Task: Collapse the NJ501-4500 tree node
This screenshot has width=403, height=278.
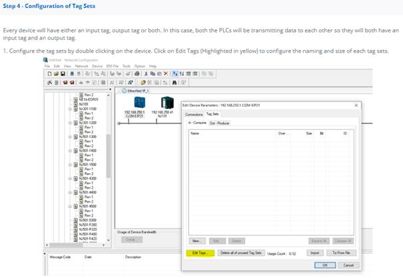Action: coord(70,206)
